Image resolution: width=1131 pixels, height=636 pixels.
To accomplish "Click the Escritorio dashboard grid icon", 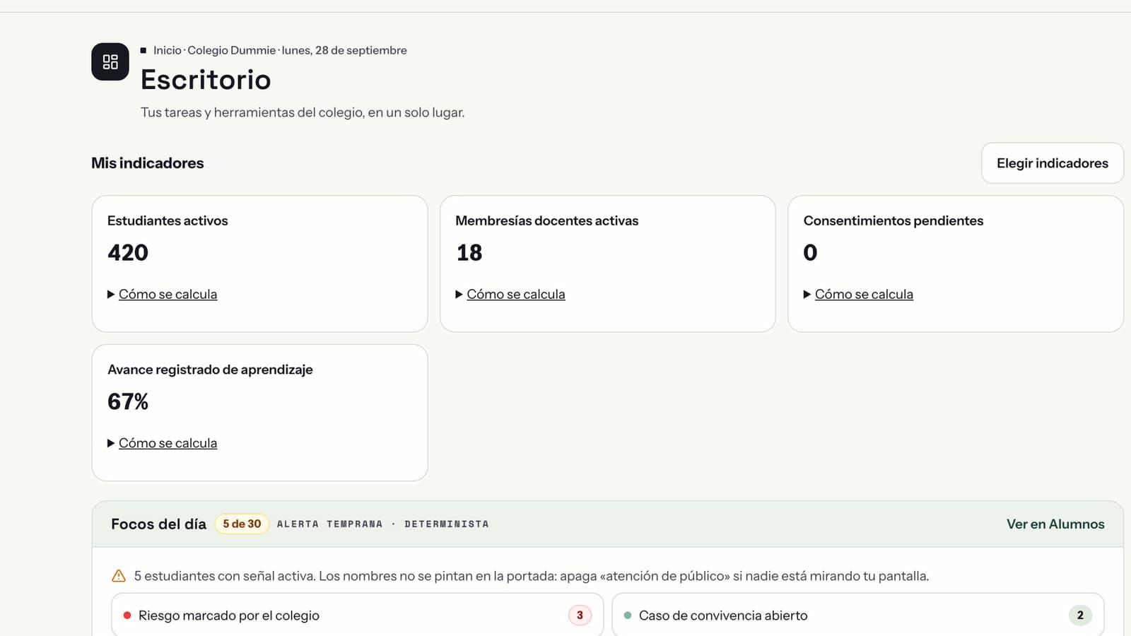I will point(110,61).
